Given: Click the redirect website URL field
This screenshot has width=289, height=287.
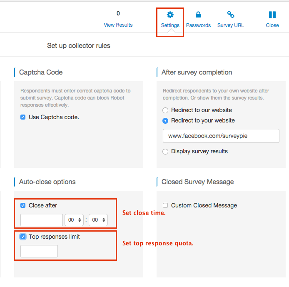Looking at the screenshot, I should click(x=221, y=136).
